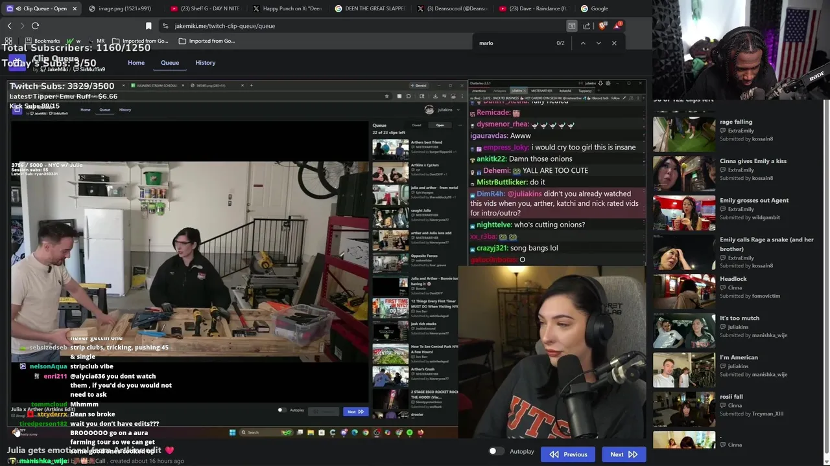Open 'Opposite Forces' clip in embedded queue
The image size is (830, 466).
(x=390, y=263)
